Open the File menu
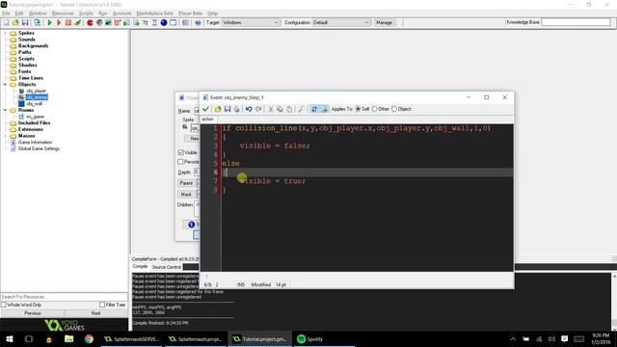The height and width of the screenshot is (347, 617). 6,13
